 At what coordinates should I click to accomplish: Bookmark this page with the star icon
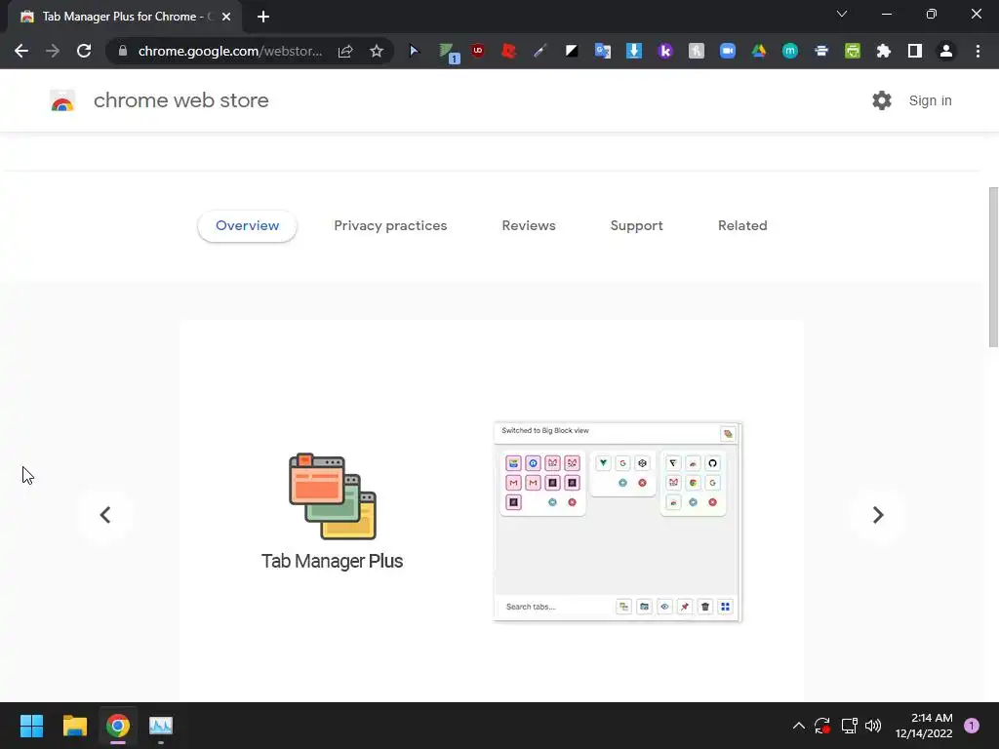(377, 51)
